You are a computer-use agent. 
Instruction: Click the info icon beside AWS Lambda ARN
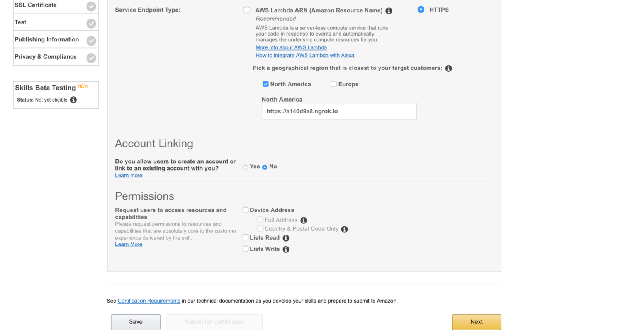(x=389, y=11)
